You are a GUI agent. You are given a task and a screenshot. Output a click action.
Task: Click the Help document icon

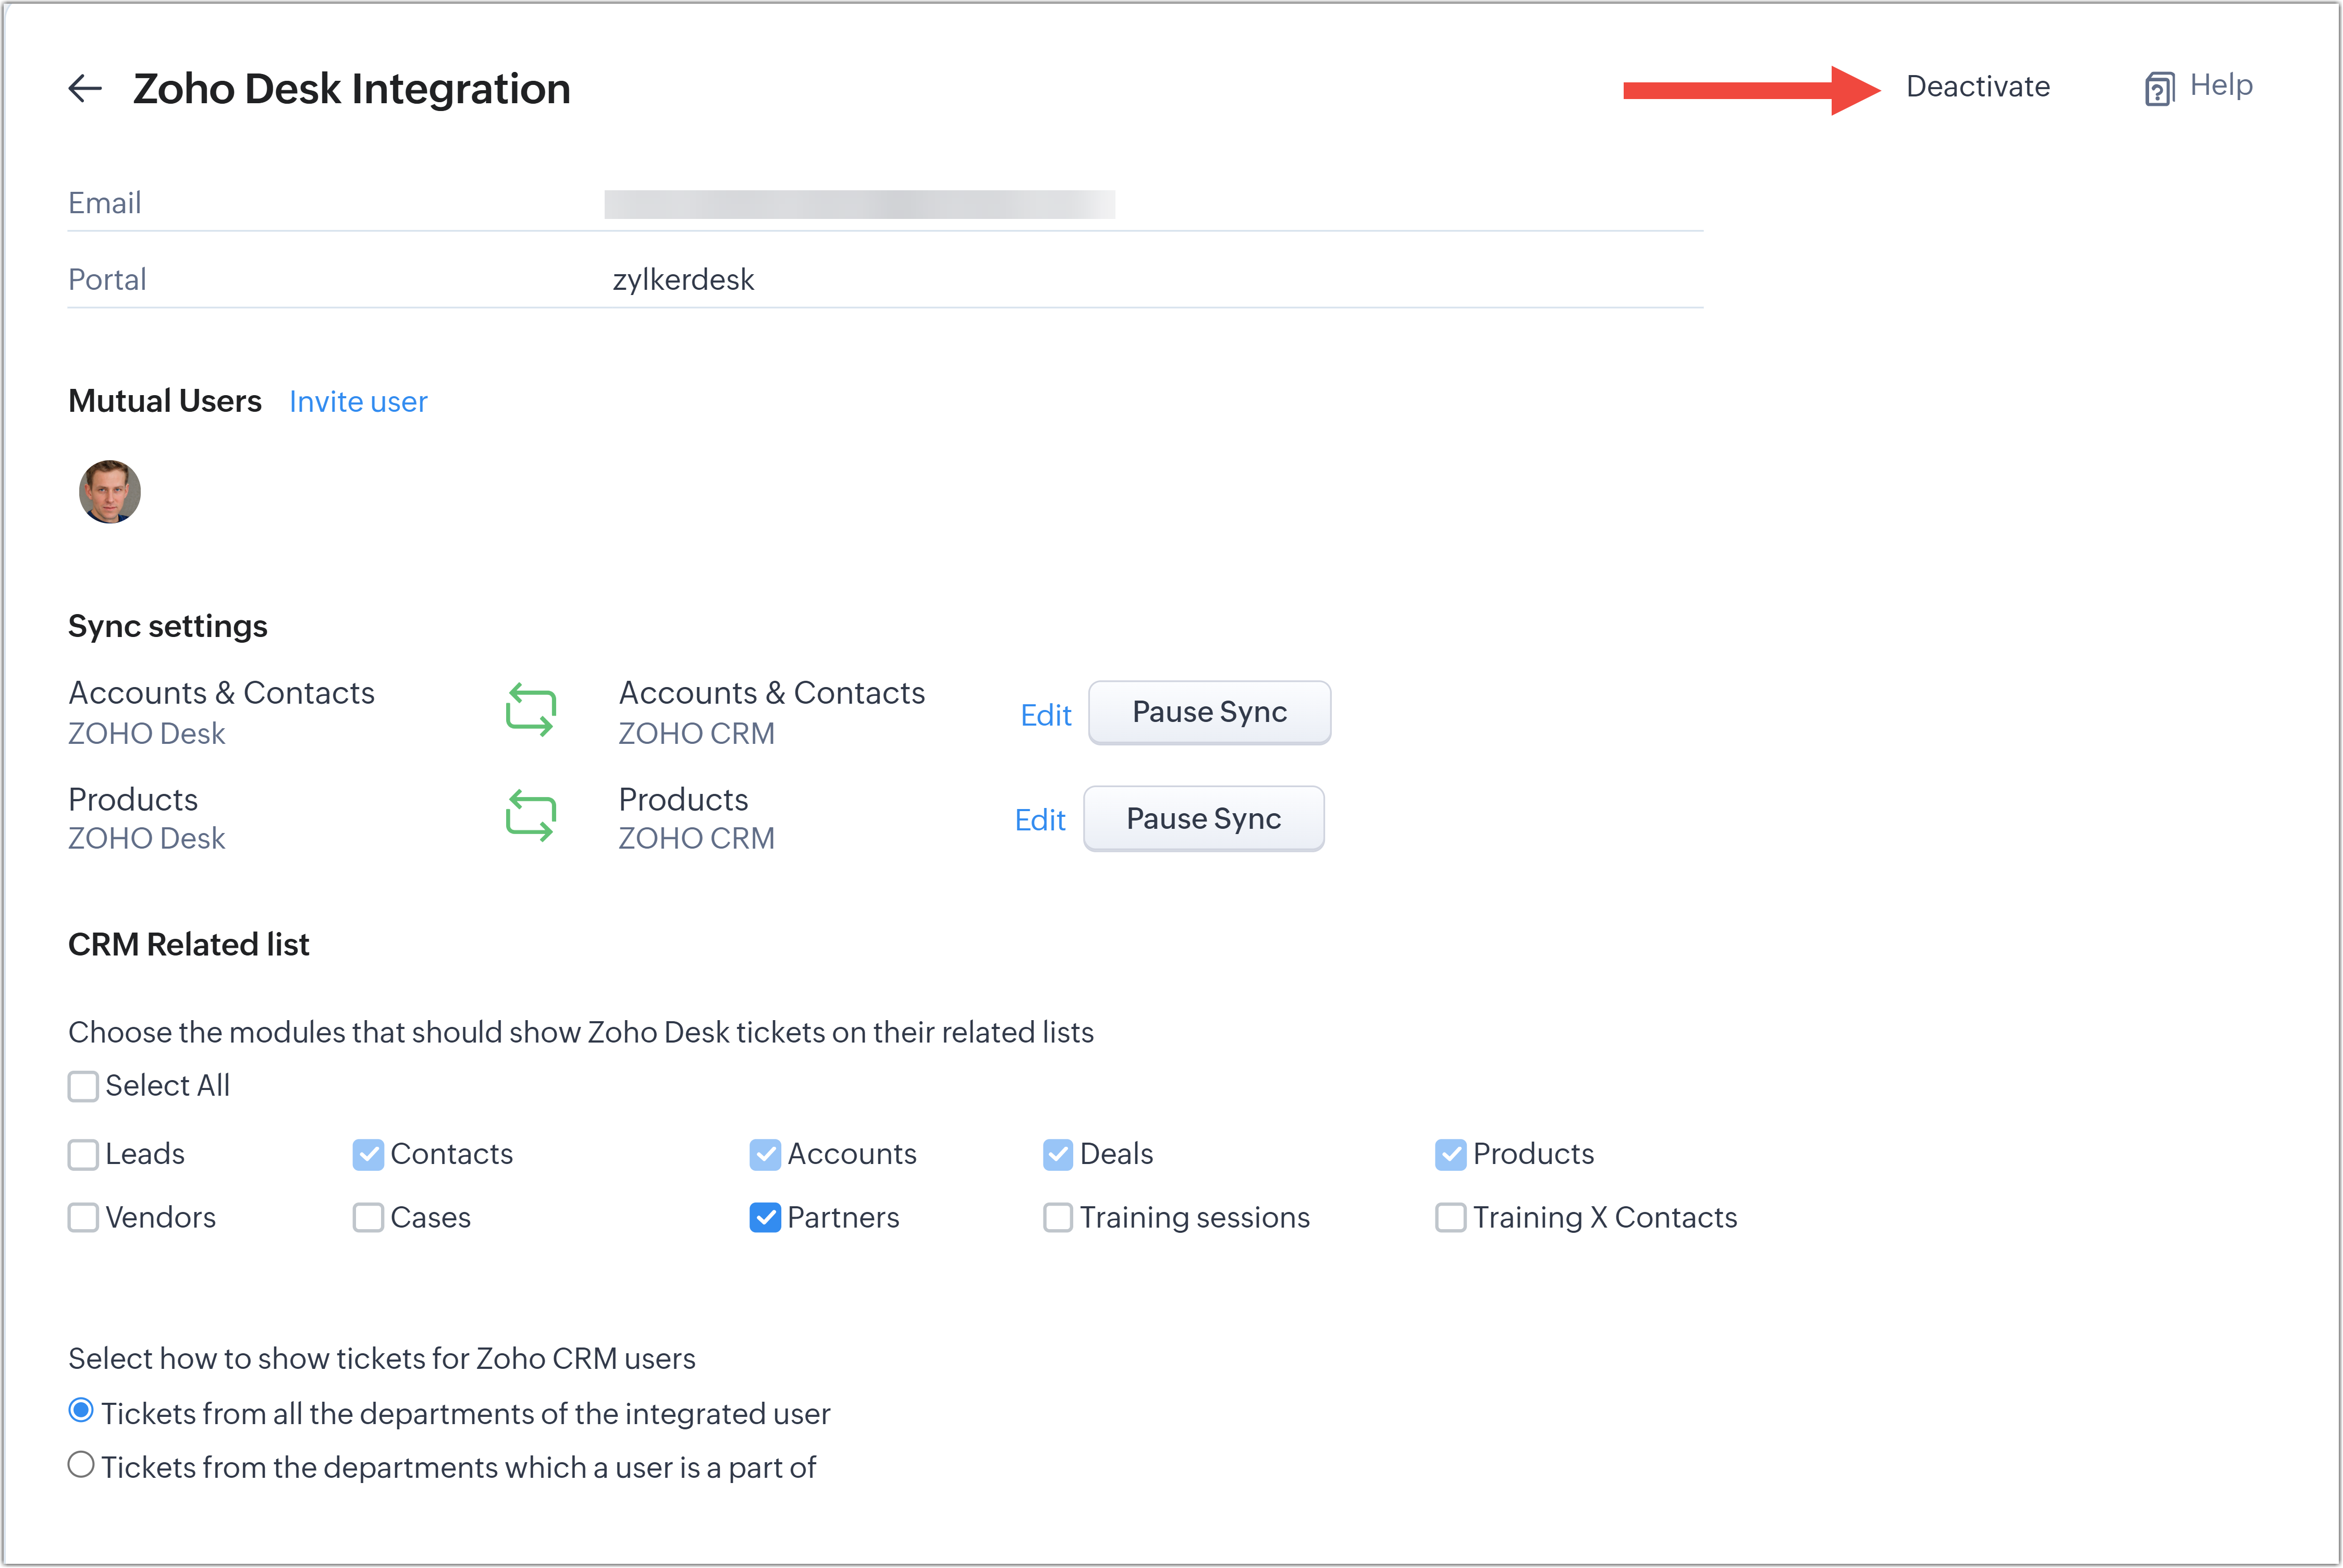click(x=2159, y=89)
